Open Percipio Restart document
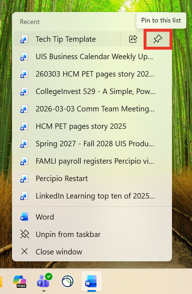The image size is (192, 294). (92, 179)
